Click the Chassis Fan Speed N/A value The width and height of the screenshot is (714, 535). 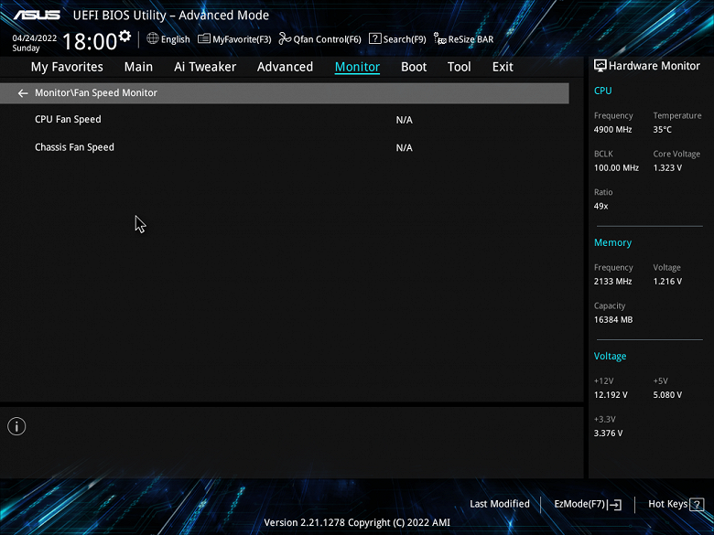coord(405,148)
